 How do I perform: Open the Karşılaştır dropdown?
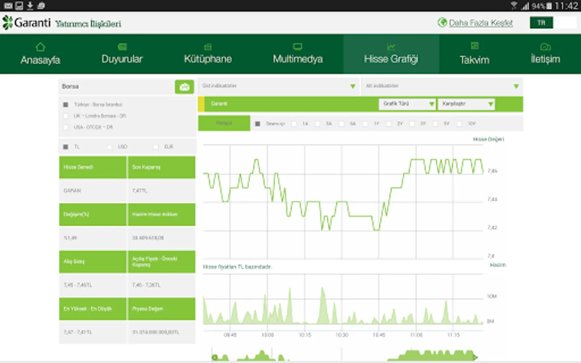click(x=466, y=104)
